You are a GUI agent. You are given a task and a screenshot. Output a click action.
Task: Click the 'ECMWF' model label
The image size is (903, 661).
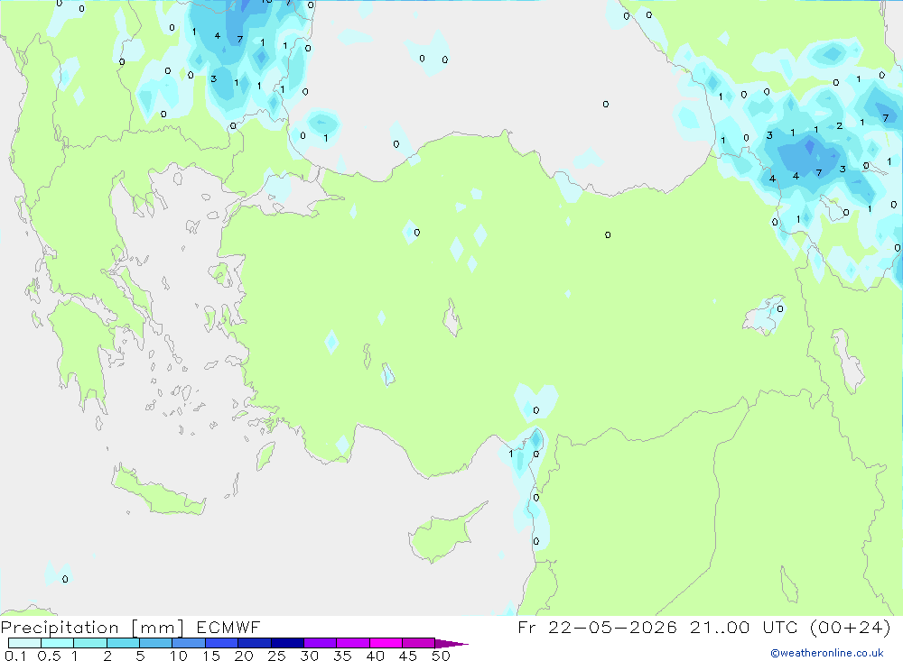click(228, 627)
